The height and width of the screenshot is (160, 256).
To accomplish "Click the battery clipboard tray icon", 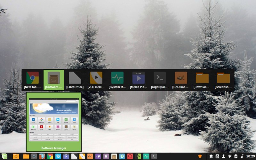I will click(x=236, y=156).
